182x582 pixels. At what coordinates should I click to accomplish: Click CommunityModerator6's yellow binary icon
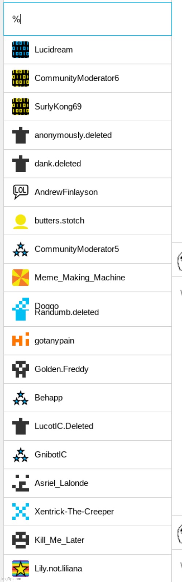tap(20, 78)
